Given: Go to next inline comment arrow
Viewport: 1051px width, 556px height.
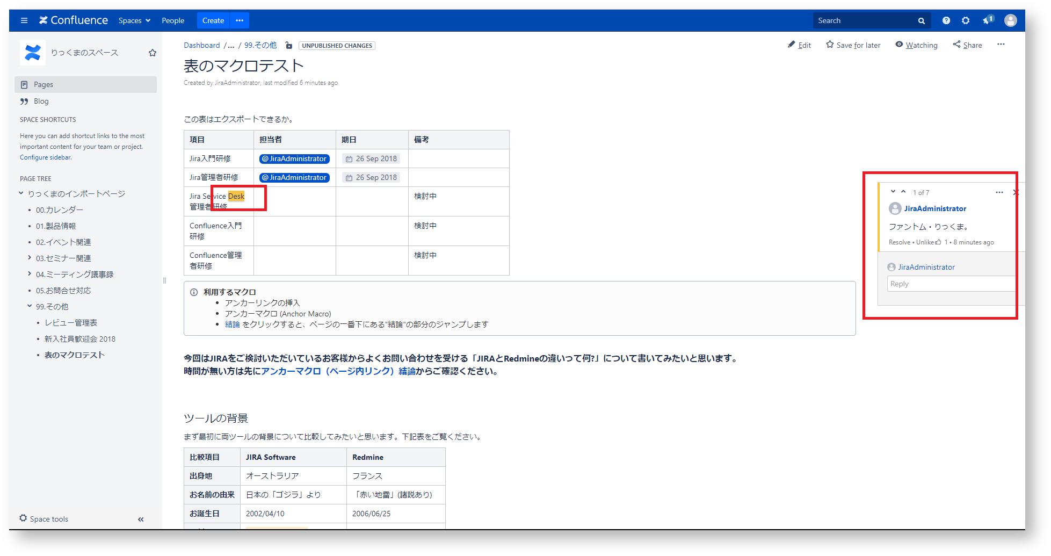Looking at the screenshot, I should coord(893,192).
